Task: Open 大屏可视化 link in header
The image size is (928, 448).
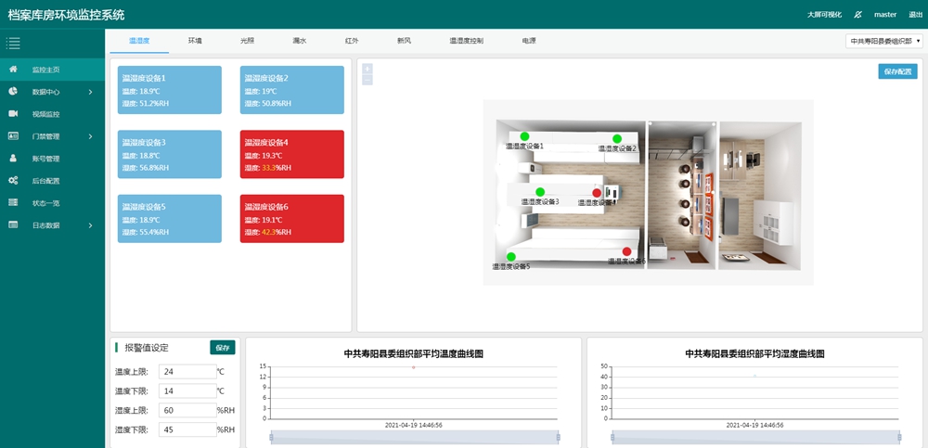Action: click(824, 14)
